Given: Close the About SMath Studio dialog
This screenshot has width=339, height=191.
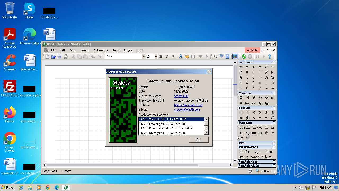Looking at the screenshot, I should coord(209,72).
